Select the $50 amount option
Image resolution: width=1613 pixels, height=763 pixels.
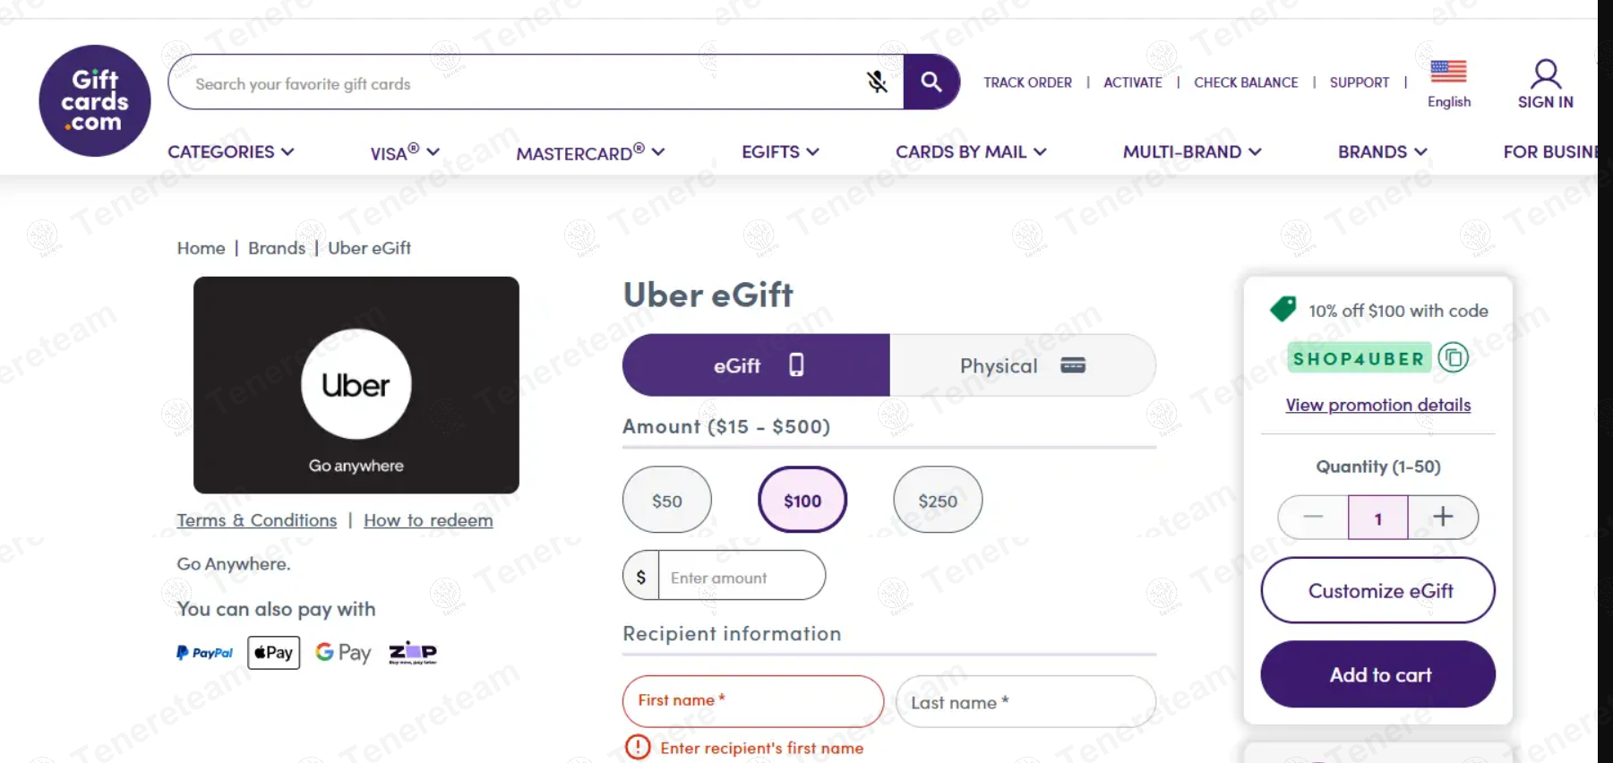(x=666, y=500)
